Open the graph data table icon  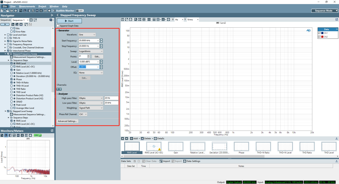pos(154,19)
